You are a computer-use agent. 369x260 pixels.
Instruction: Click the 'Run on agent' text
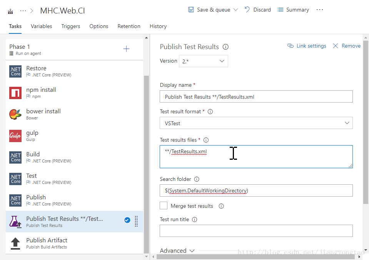(28, 53)
